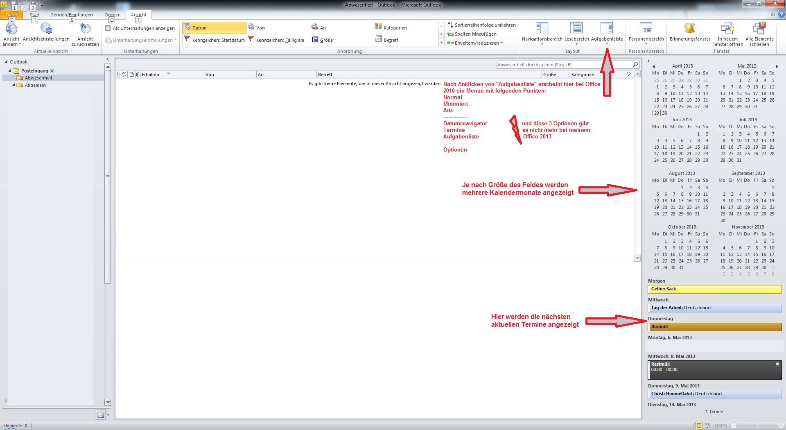The height and width of the screenshot is (430, 786).
Task: Switch to the Start ribbon tab
Action: click(x=35, y=15)
